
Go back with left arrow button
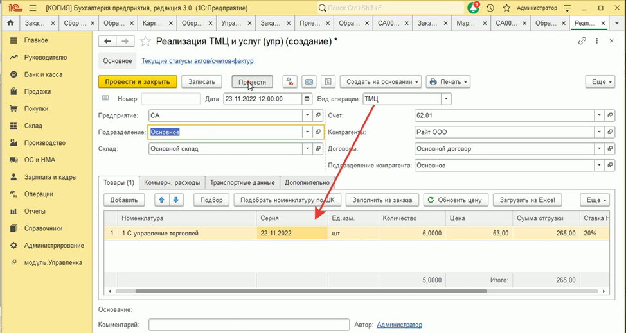point(107,42)
